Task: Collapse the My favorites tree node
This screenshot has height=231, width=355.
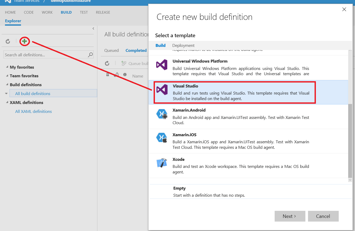Action: (x=7, y=67)
